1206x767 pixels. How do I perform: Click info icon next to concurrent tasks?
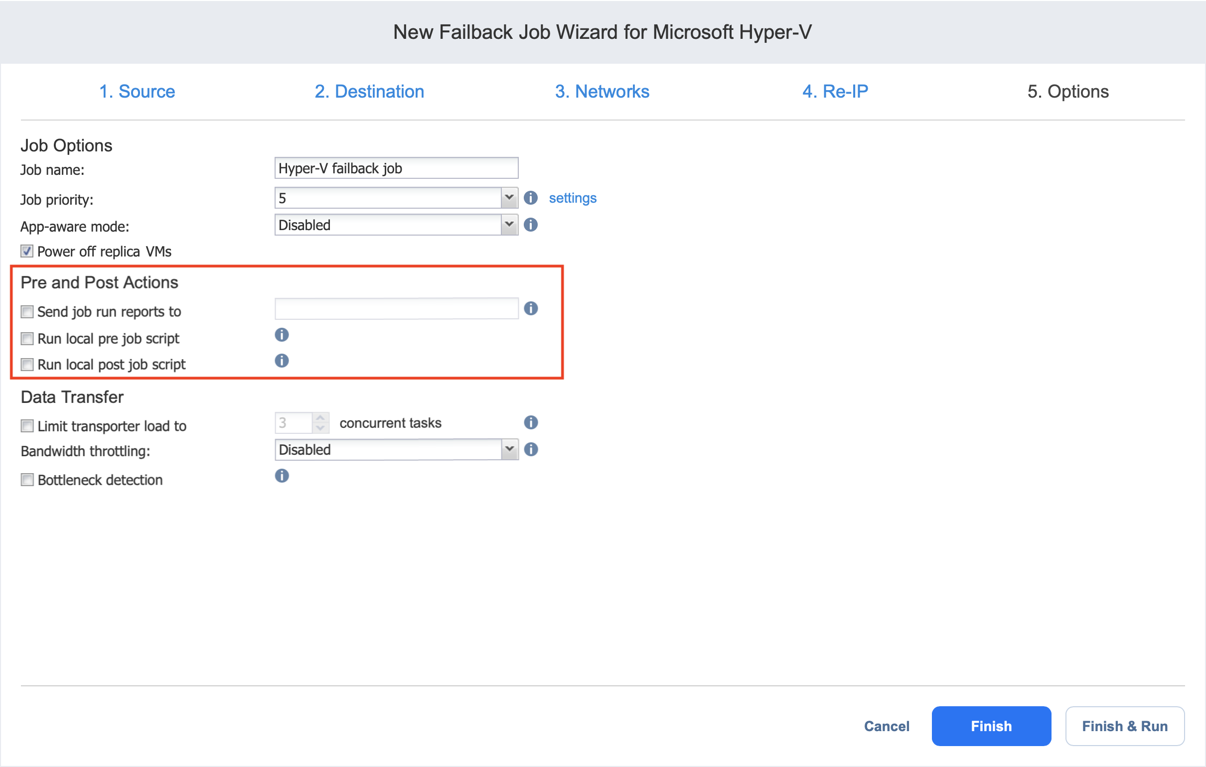click(531, 422)
